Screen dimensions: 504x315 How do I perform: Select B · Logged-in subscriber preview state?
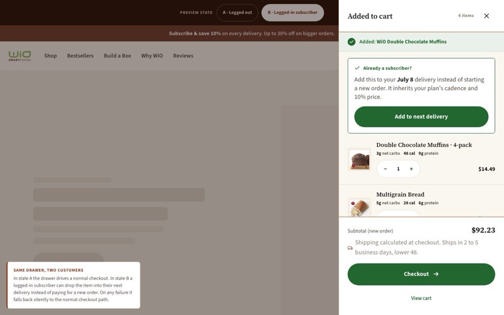(292, 13)
